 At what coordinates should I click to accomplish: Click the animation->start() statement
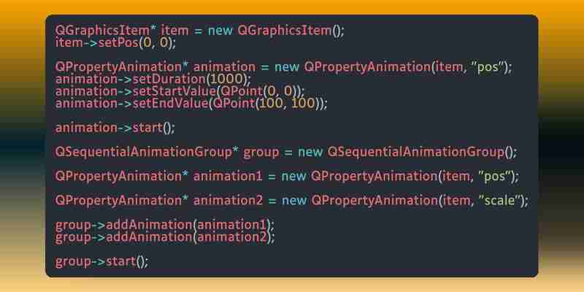(x=115, y=128)
